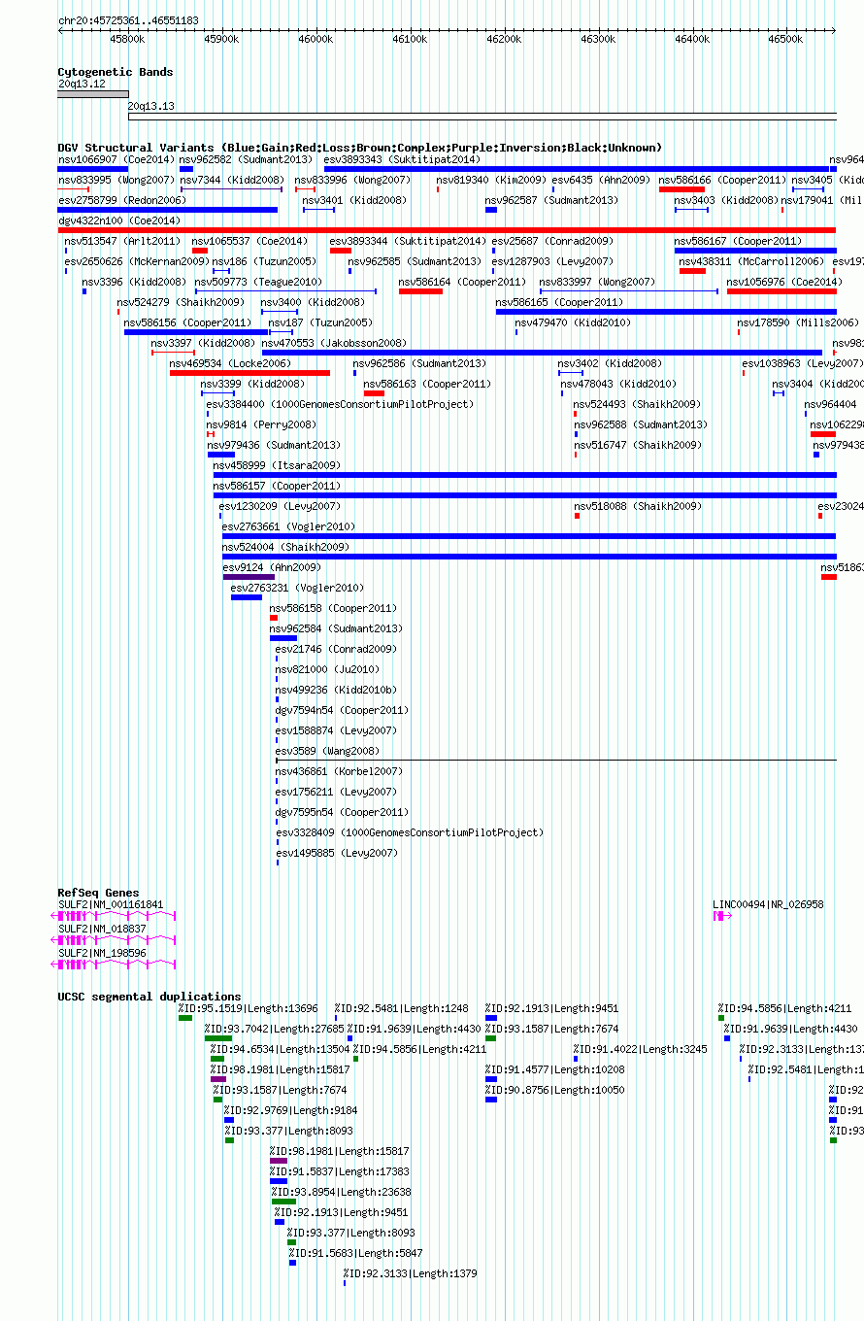Click %ID:95.1519|Length:13696 duplication label
This screenshot has width=864, height=1321.
[248, 1008]
